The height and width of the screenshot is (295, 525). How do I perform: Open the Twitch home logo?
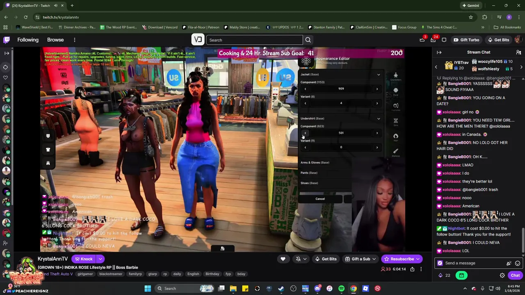[7, 40]
